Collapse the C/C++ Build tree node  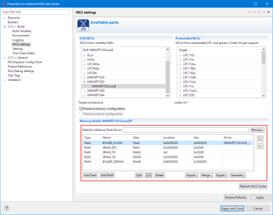5,27
